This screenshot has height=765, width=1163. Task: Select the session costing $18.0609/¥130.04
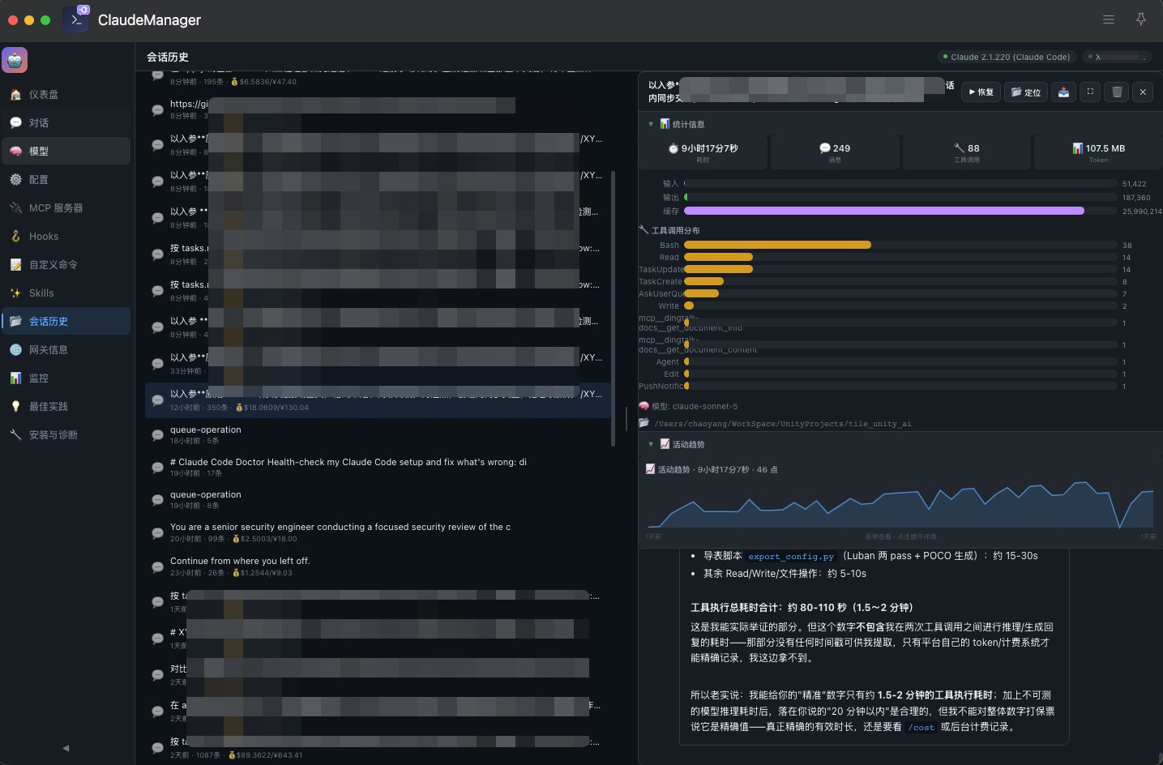[378, 400]
